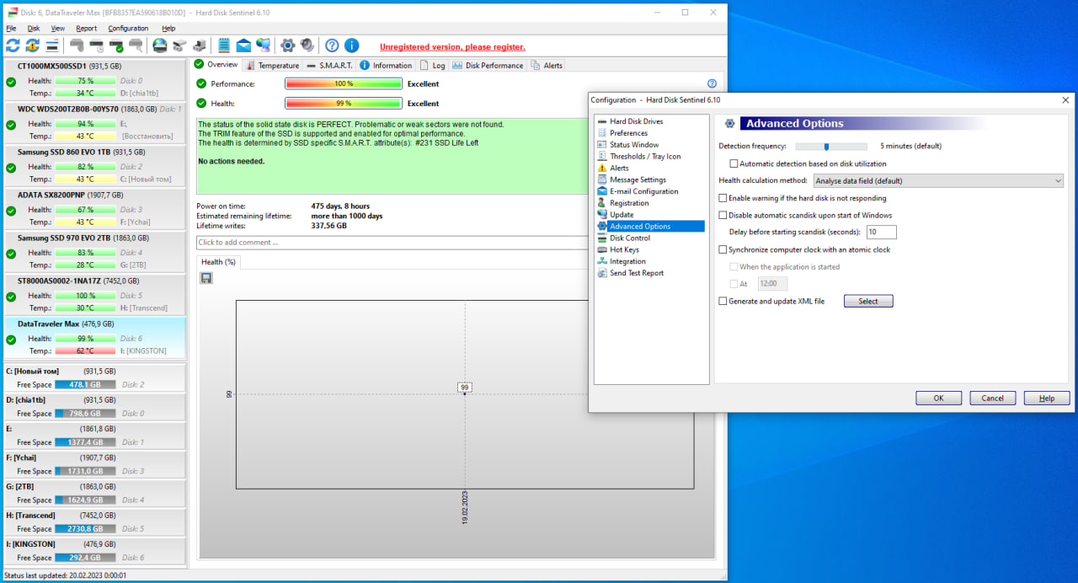The image size is (1078, 583).
Task: Click the blue info circle toolbar icon
Action: click(352, 45)
